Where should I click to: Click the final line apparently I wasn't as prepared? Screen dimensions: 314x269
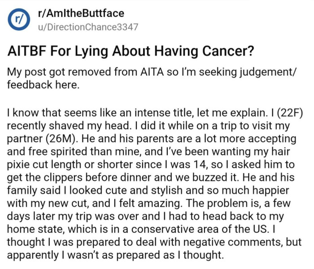(x=115, y=255)
